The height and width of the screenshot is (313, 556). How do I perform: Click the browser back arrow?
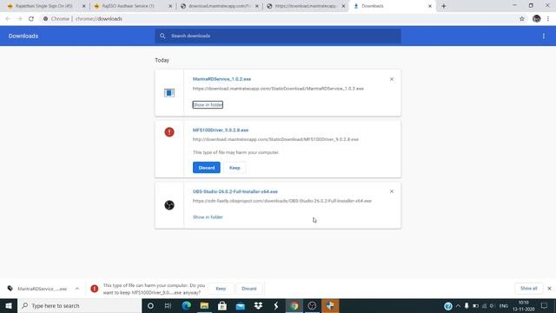pos(8,19)
